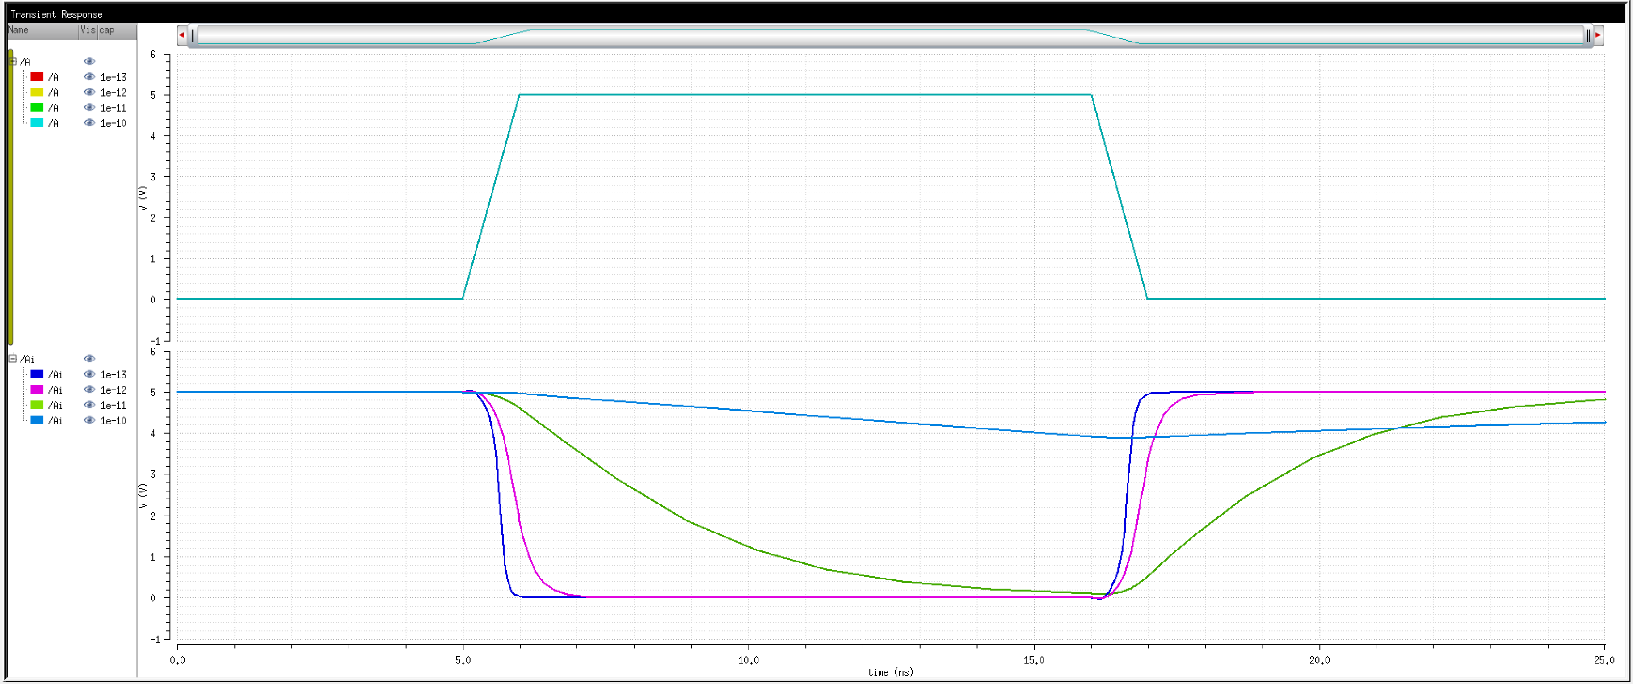Select the magenta /Ai color swatch
1633x684 pixels.
coord(37,389)
